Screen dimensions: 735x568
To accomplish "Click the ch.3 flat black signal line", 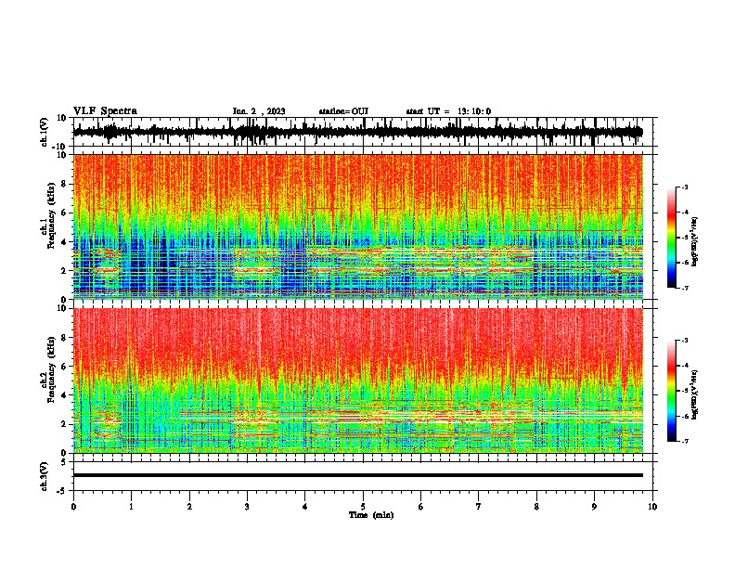I will click(358, 475).
